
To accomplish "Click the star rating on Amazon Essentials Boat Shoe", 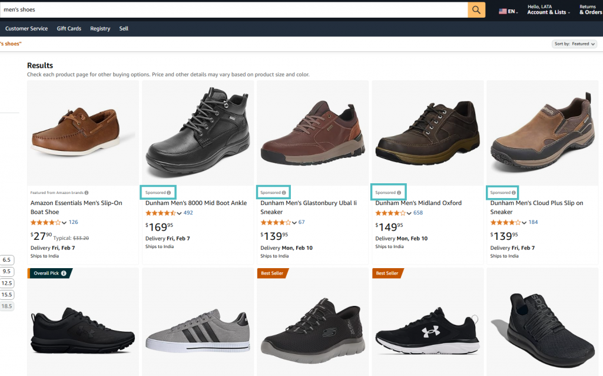I will click(46, 222).
